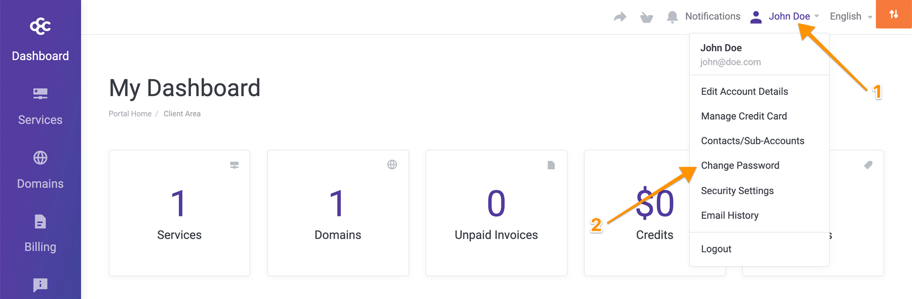Click Logout in the account menu
Image resolution: width=912 pixels, height=299 pixels.
(x=716, y=249)
